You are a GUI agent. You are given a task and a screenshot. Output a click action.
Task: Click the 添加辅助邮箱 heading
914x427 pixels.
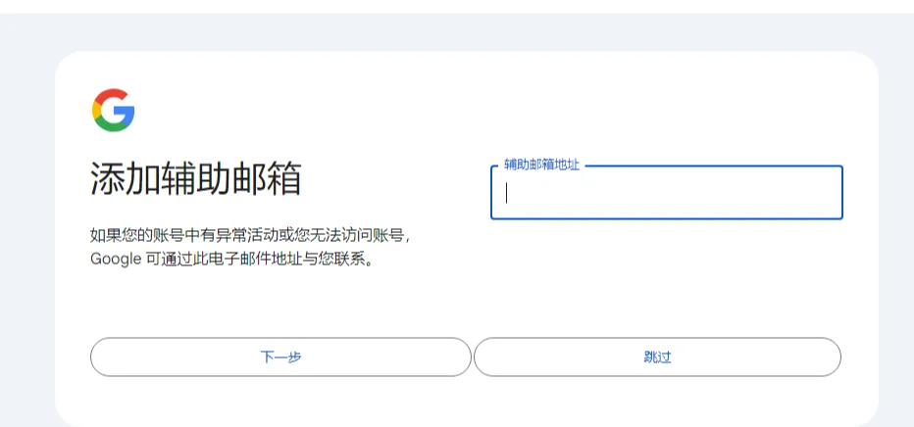tap(196, 178)
